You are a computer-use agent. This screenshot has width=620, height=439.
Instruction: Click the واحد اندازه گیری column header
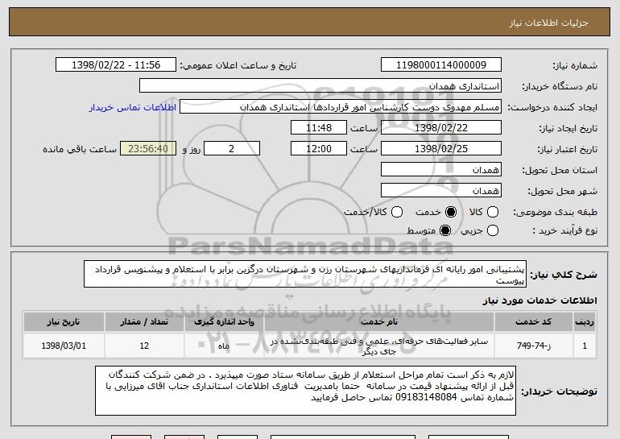point(224,322)
